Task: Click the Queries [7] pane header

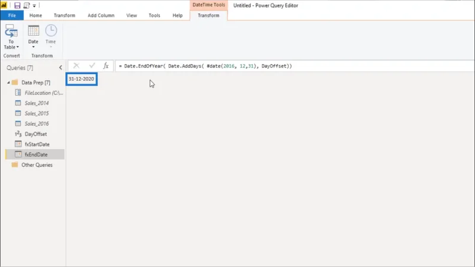Action: point(20,68)
